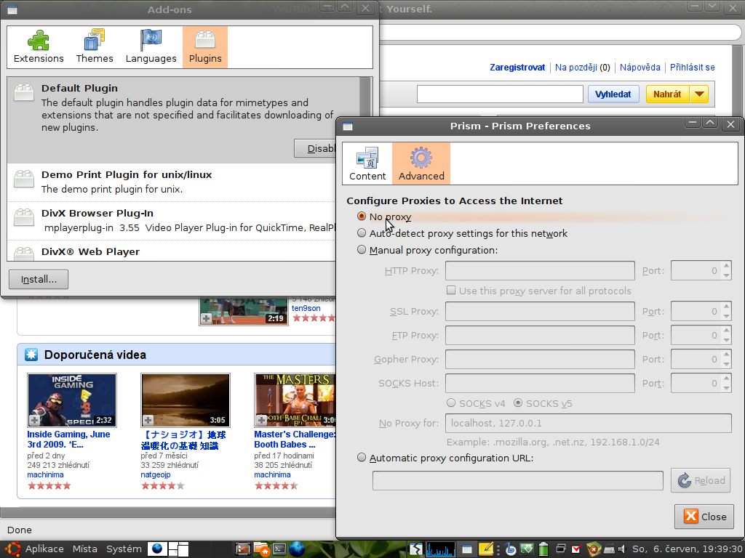Click the SOCKS Host input field
The image size is (745, 558).
(540, 384)
